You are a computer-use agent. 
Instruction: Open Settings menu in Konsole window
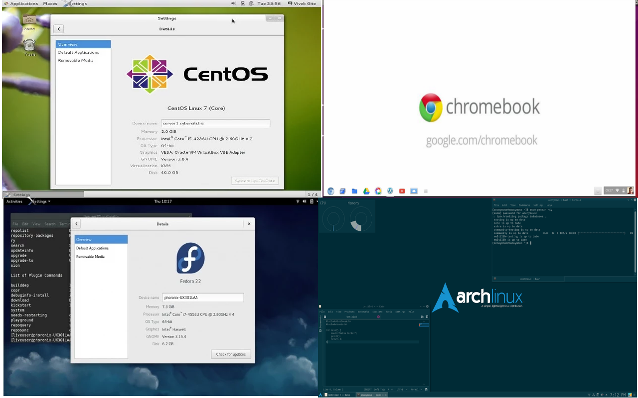point(538,205)
